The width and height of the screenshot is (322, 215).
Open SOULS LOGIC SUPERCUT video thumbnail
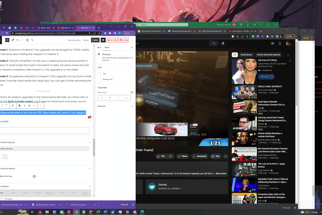[x=244, y=92]
